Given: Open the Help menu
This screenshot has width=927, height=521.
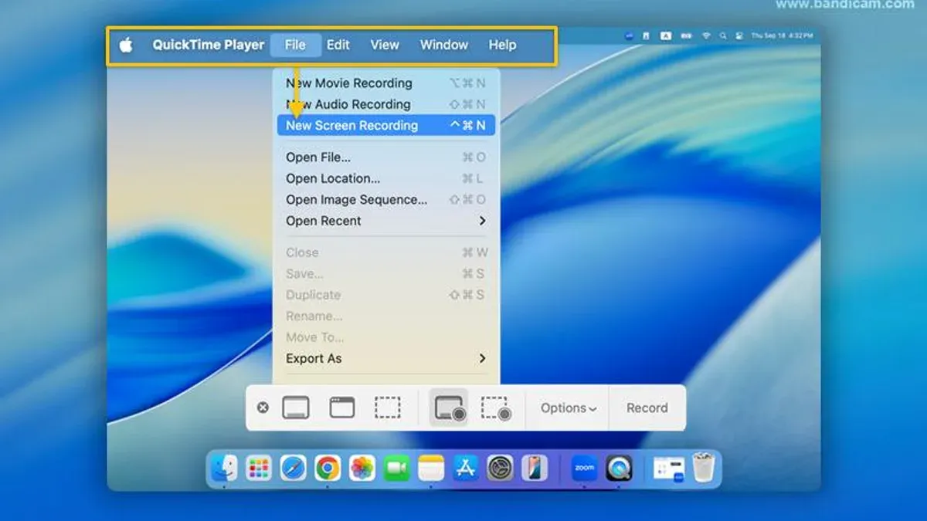Looking at the screenshot, I should click(x=502, y=45).
